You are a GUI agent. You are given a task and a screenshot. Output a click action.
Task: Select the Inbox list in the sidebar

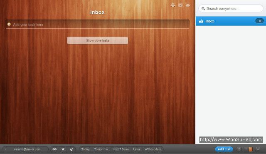click(231, 21)
